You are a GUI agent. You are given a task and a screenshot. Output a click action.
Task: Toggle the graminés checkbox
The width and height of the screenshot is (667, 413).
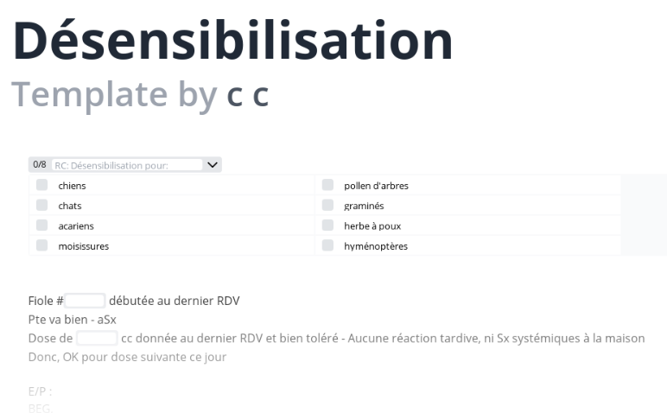pos(327,206)
